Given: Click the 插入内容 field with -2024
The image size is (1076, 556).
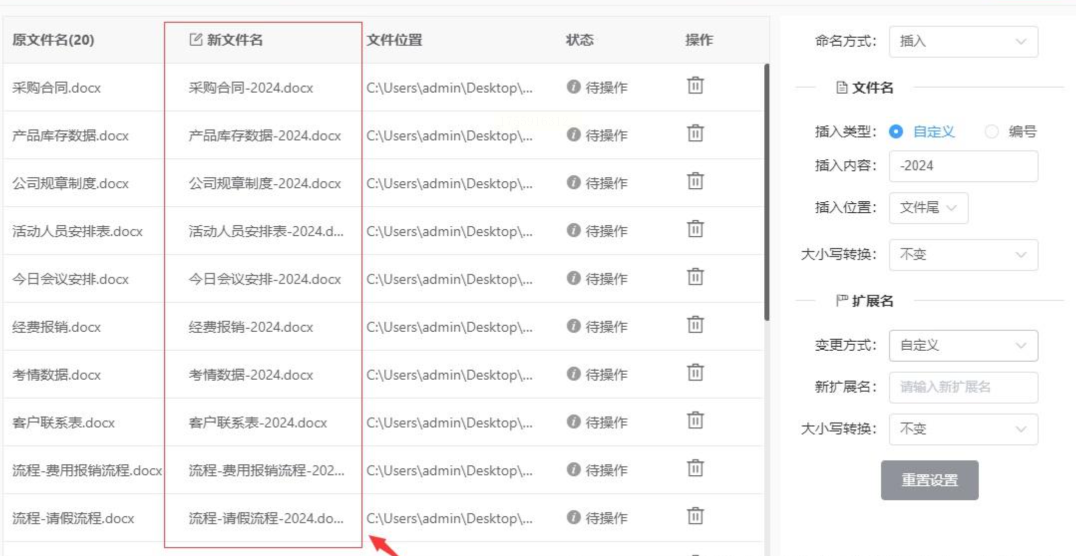Looking at the screenshot, I should click(x=963, y=166).
